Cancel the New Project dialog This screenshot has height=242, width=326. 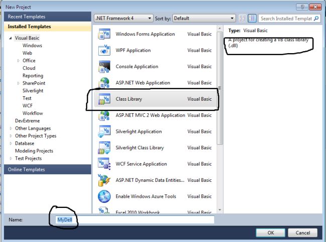coord(303,232)
